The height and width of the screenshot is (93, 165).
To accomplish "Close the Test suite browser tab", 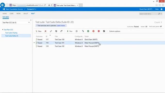I will pyautogui.click(x=77, y=5).
